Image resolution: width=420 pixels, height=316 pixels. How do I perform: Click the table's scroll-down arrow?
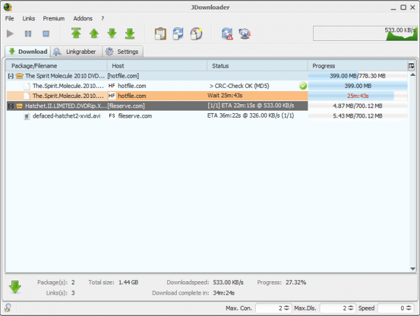[x=413, y=269]
